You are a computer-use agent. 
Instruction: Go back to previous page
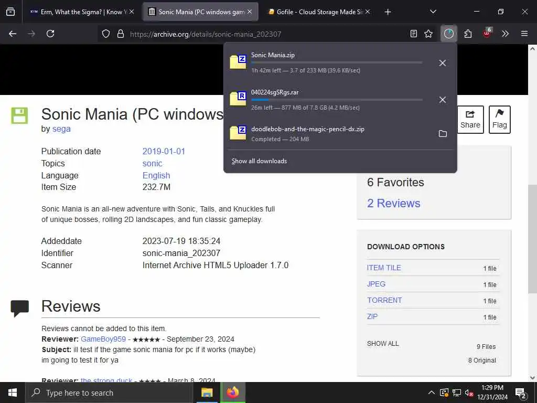pos(13,34)
